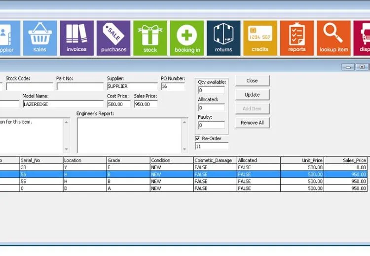This screenshot has width=370, height=256.
Task: Click the Supplier input field
Action: [132, 86]
